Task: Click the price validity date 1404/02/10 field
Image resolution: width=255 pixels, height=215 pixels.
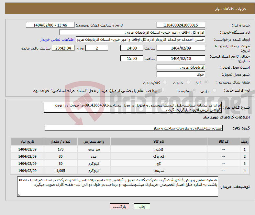Action: tap(181, 58)
